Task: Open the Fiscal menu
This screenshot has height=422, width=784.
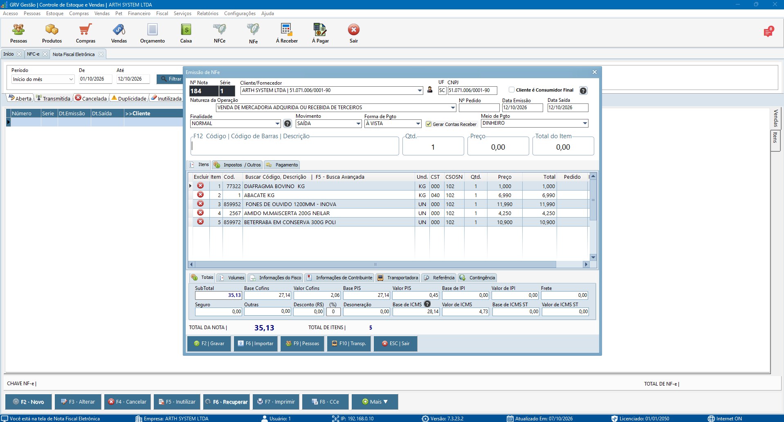Action: (162, 13)
